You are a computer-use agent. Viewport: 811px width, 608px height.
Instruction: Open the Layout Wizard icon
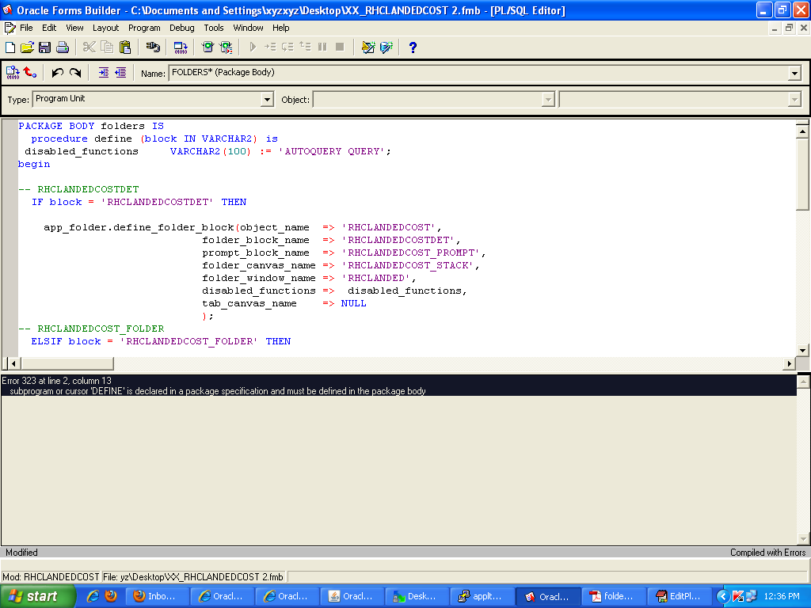pyautogui.click(x=368, y=47)
